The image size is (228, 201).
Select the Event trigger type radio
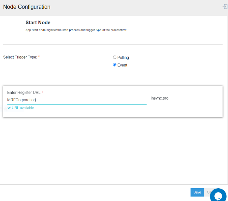[115, 65]
